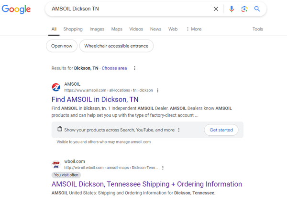Viewport: 287px width, 211px height.
Task: Click the wboil.com site favicon
Action: (56, 165)
